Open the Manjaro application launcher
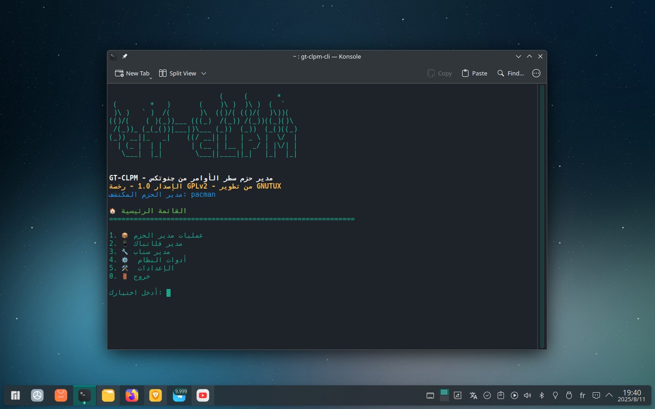This screenshot has height=409, width=655. [x=15, y=395]
